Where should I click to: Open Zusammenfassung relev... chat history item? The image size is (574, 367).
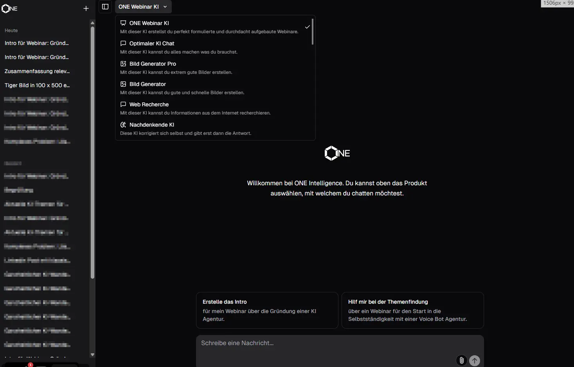coord(37,71)
